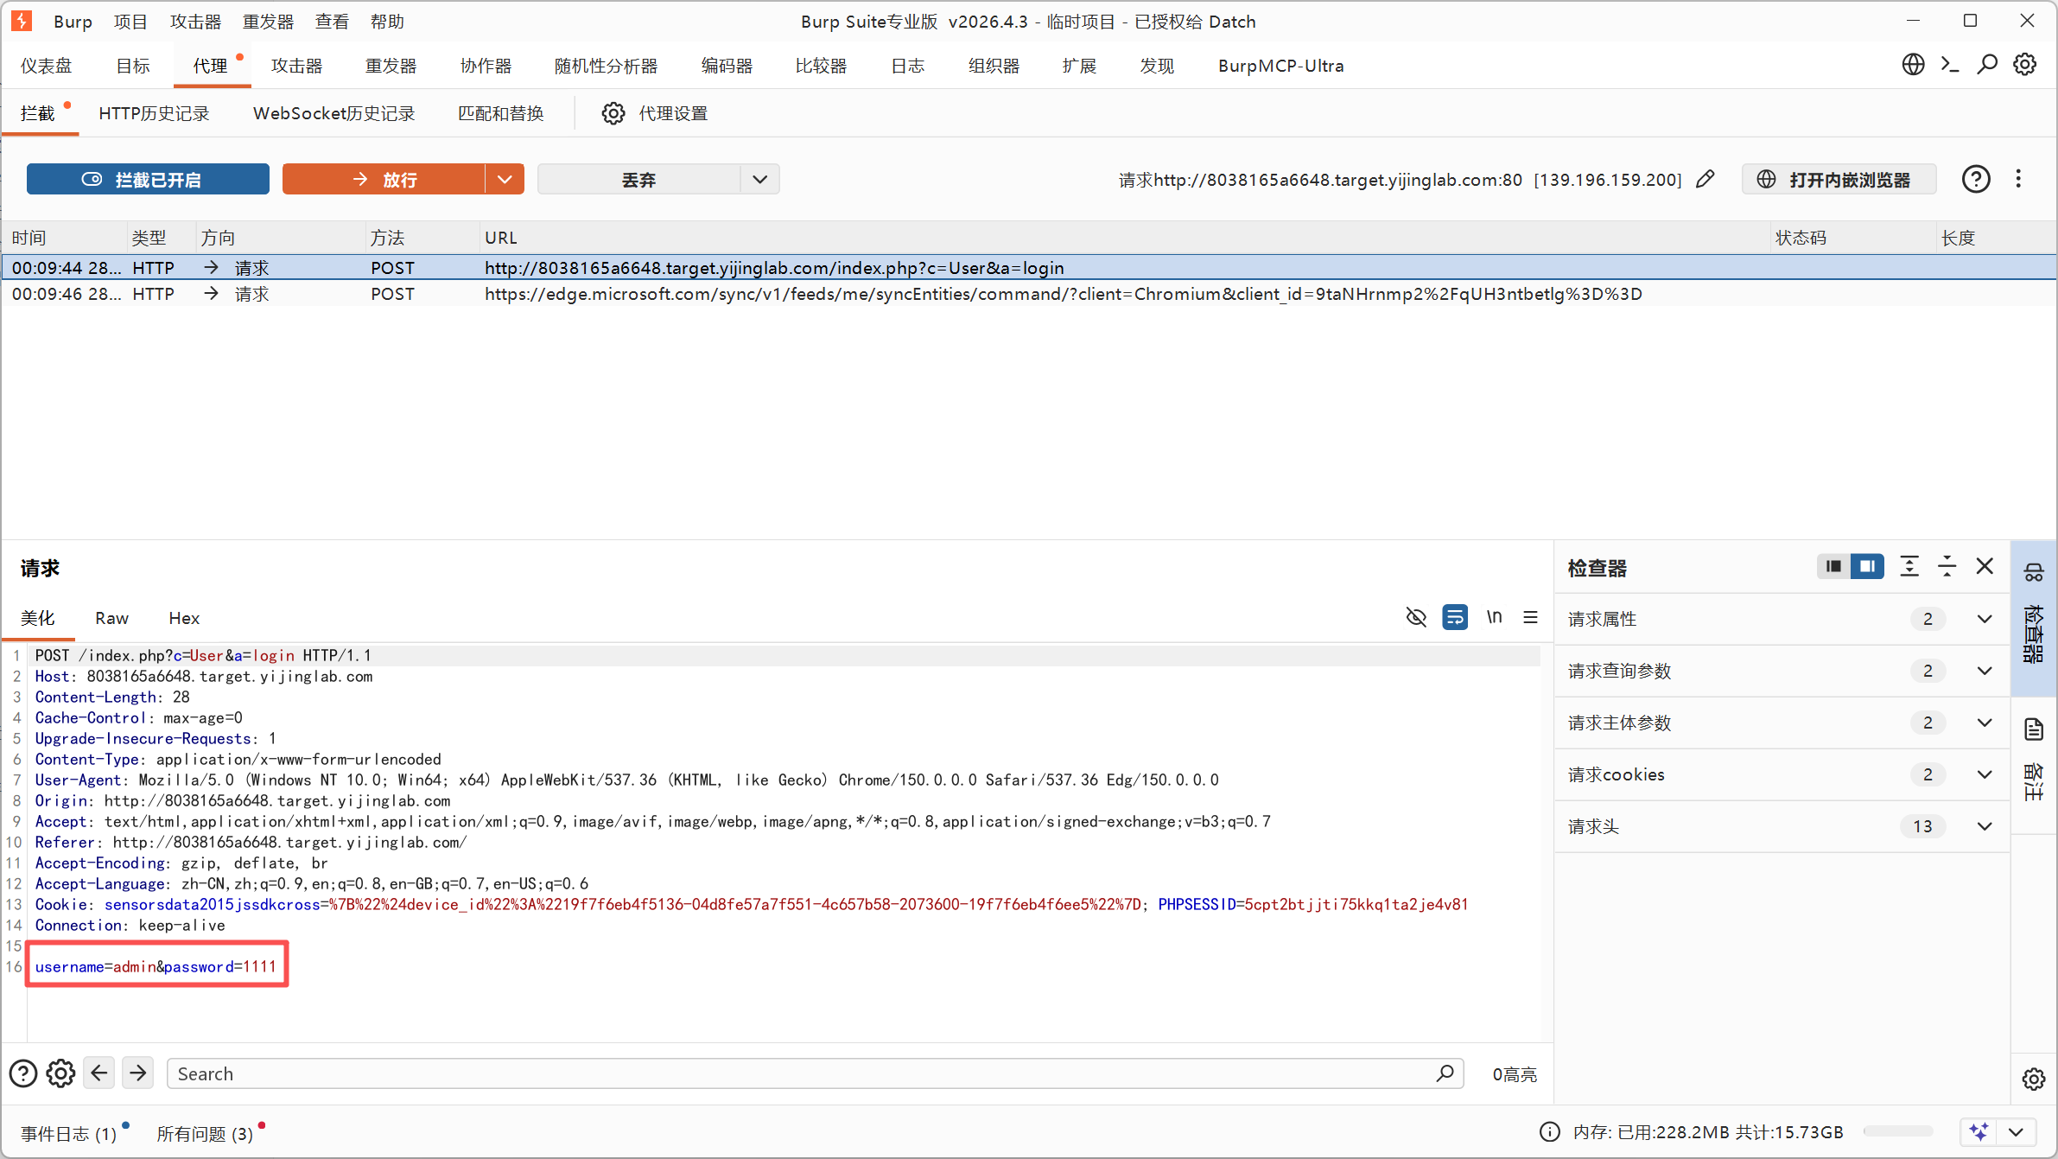Toggle hidden characters eye-slash icon
This screenshot has height=1159, width=2058.
(x=1416, y=617)
